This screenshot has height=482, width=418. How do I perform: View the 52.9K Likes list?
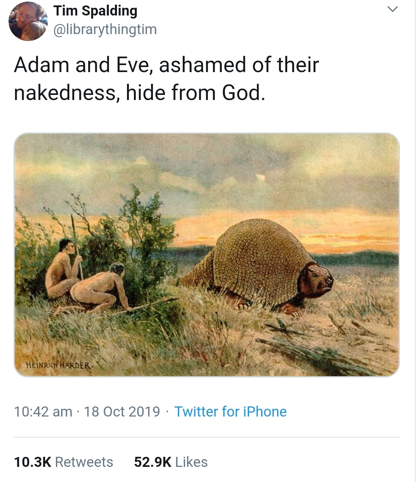click(171, 462)
